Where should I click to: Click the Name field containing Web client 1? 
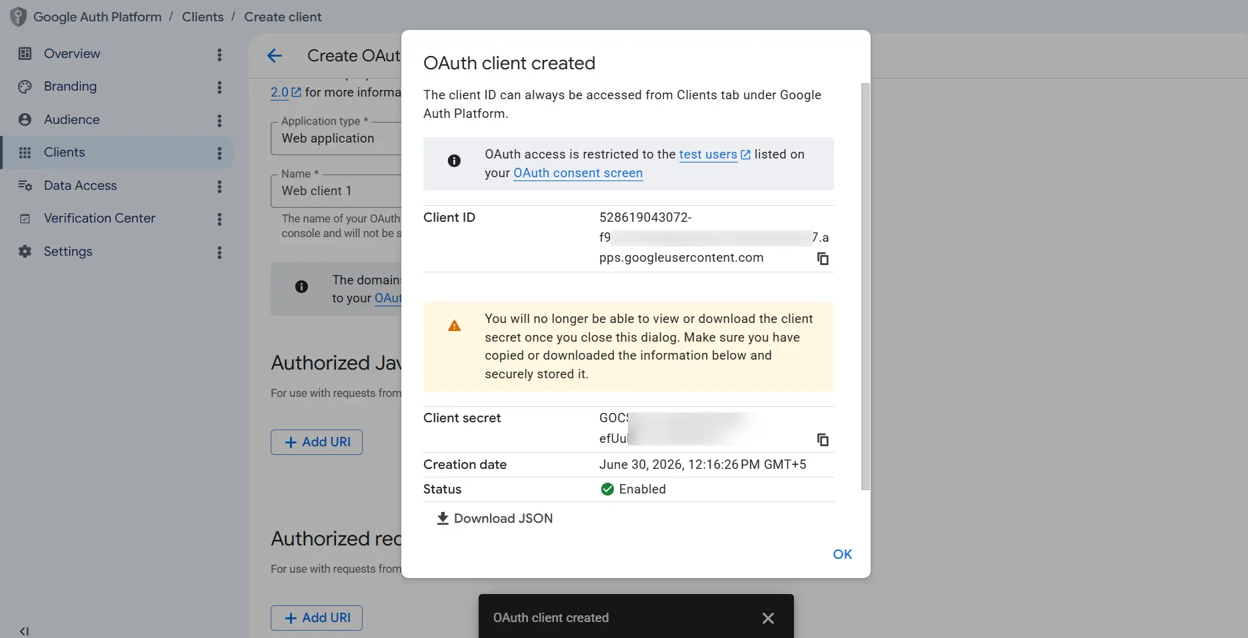point(337,190)
